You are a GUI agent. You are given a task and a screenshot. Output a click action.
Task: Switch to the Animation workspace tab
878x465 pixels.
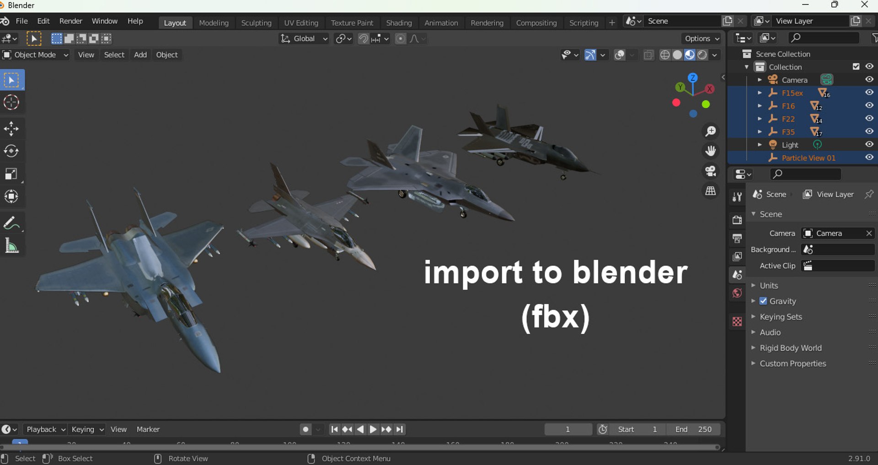click(x=441, y=23)
